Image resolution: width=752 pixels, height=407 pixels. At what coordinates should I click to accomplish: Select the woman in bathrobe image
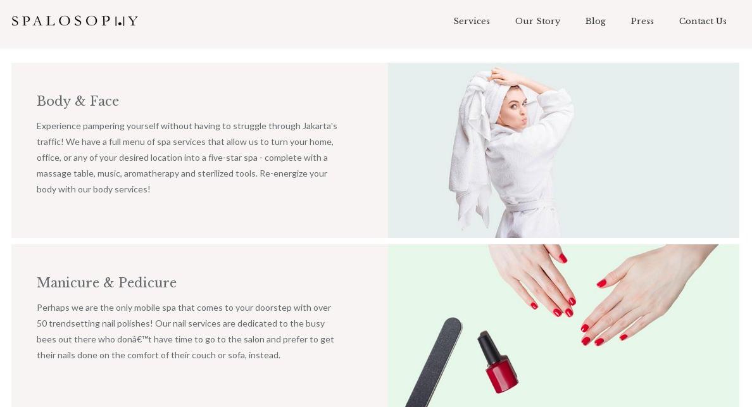tap(563, 150)
